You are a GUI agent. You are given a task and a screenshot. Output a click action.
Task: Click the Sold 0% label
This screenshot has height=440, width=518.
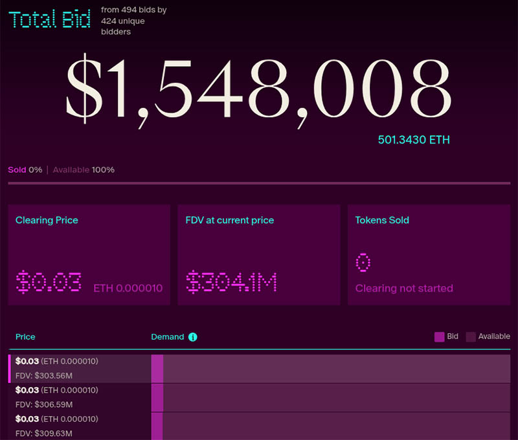(x=25, y=170)
